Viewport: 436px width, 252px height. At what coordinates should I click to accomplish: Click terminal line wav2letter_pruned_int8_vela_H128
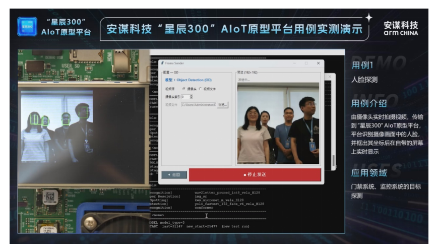(227, 193)
